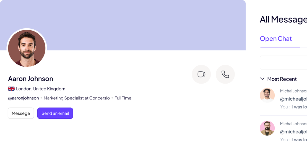Open Aaron Johnson's profile photo
Image resolution: width=307 pixels, height=141 pixels.
[27, 48]
